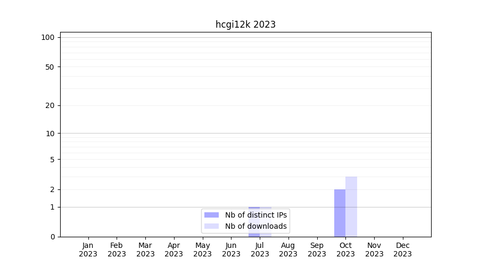Click the 20 y-axis tick label
The image size is (479, 266).
click(49, 105)
